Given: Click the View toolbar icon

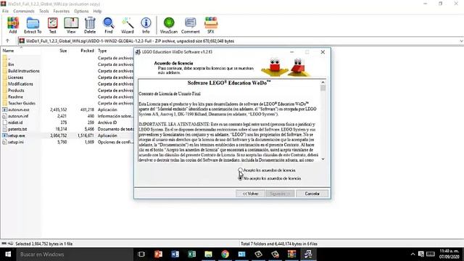Looking at the screenshot, I should click(71, 25).
